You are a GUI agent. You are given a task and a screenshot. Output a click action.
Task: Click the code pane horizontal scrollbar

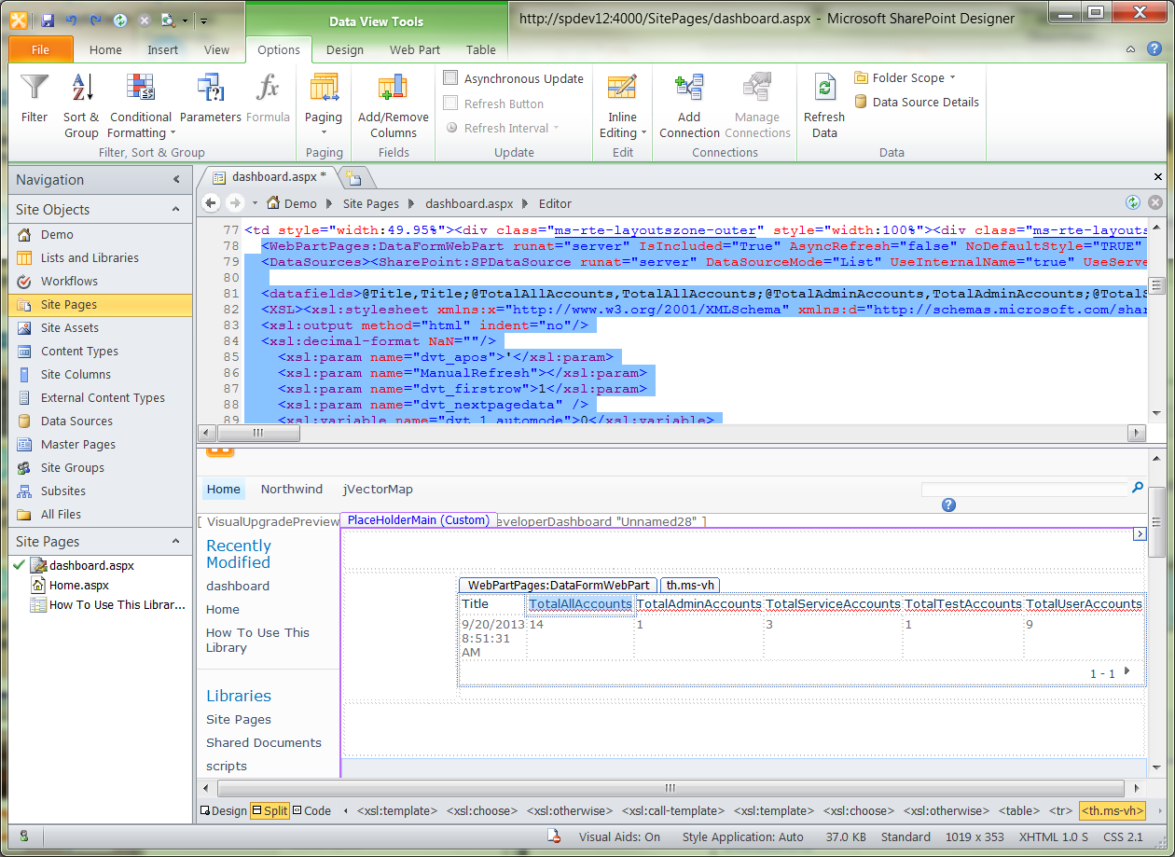coord(671,433)
